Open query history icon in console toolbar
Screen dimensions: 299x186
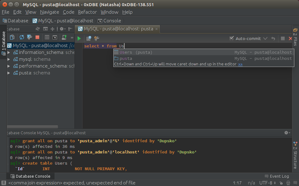point(89,38)
